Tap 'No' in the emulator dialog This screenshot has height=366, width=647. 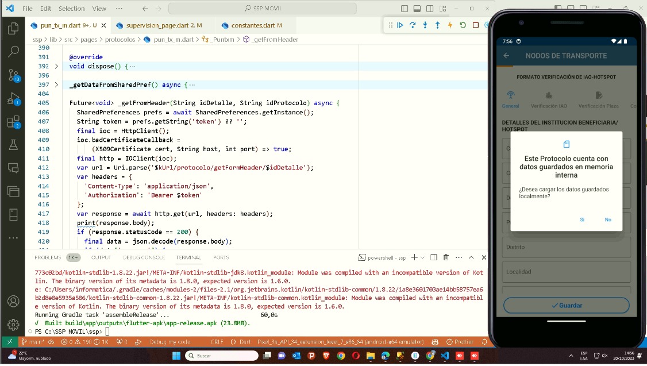tap(608, 219)
